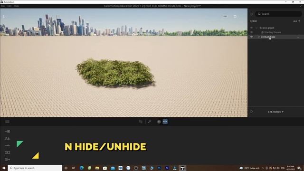304x171 pixels.
Task: Collapse the Scene graph tree
Action: point(256,28)
